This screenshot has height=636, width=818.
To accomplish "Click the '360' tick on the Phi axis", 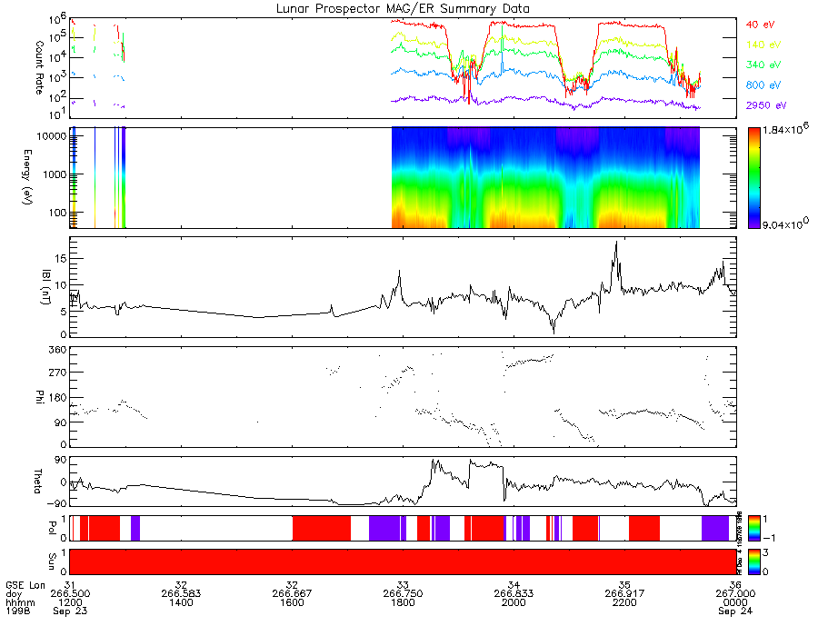I will coord(57,350).
